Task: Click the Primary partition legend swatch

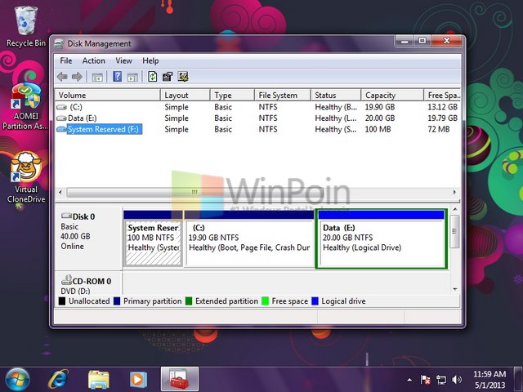Action: tap(117, 301)
